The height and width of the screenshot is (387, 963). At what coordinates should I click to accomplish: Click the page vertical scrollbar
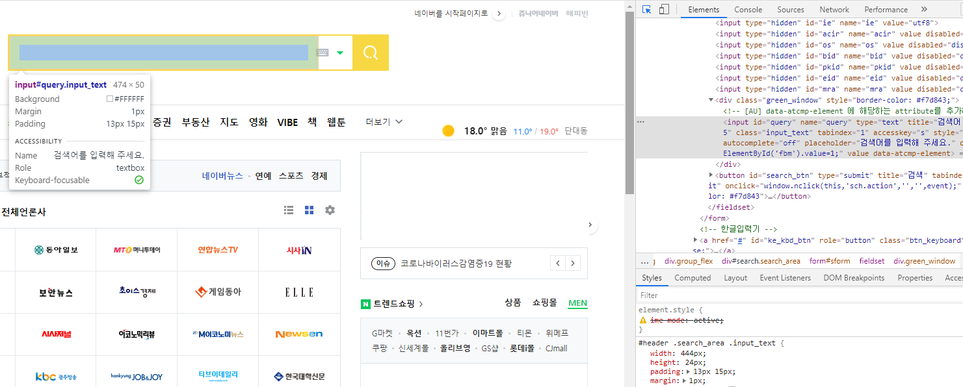[629, 102]
